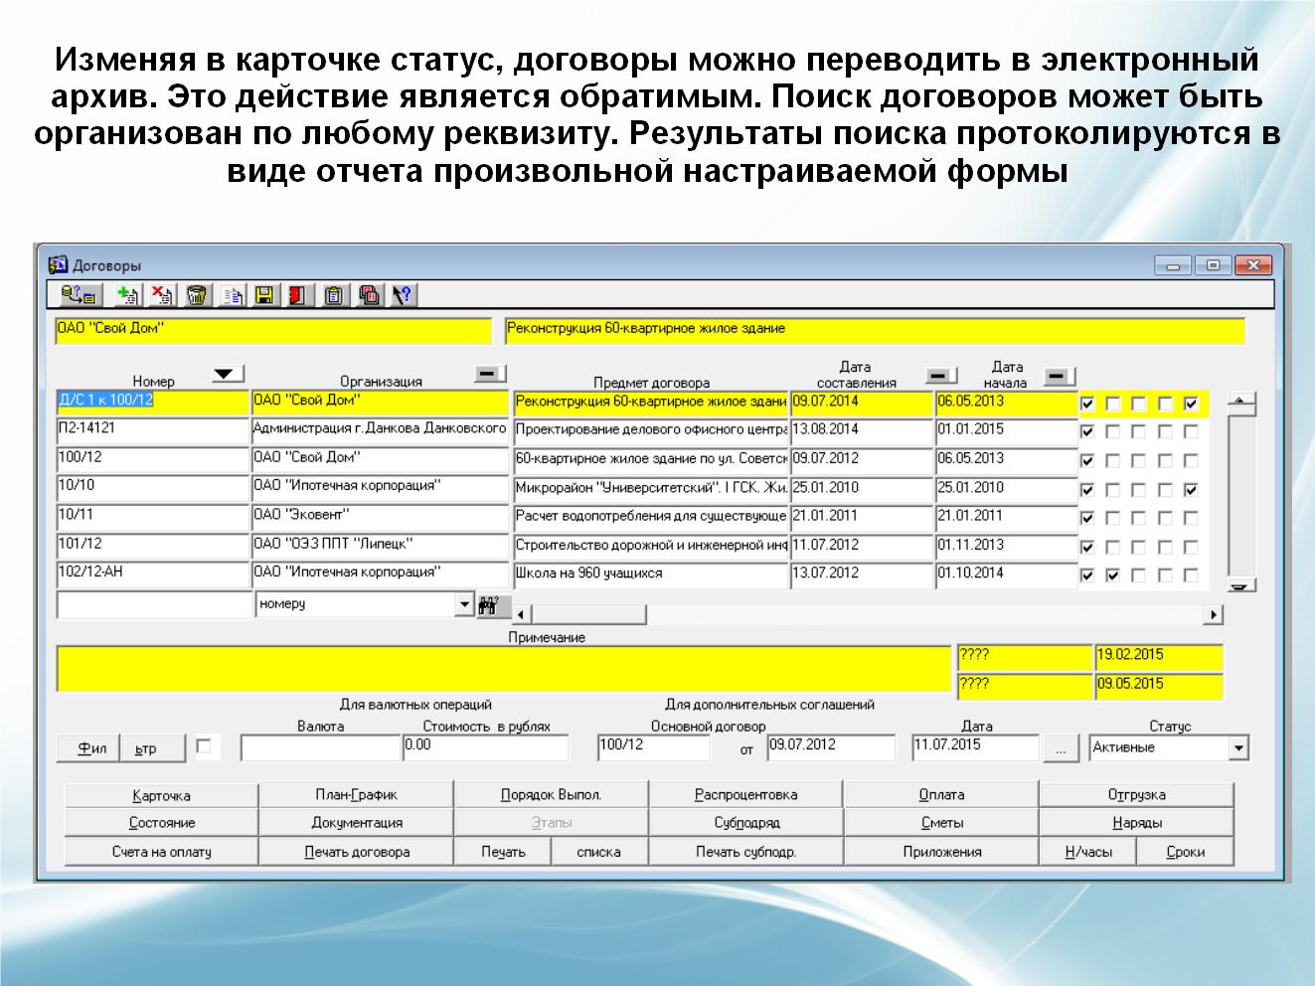Image resolution: width=1315 pixels, height=986 pixels.
Task: Click the context help arrow-question icon
Action: coord(402,294)
